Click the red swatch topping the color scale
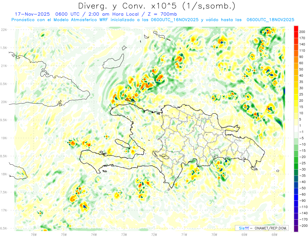Image resolution: width=308 pixels, height=238 pixels. coord(296,29)
